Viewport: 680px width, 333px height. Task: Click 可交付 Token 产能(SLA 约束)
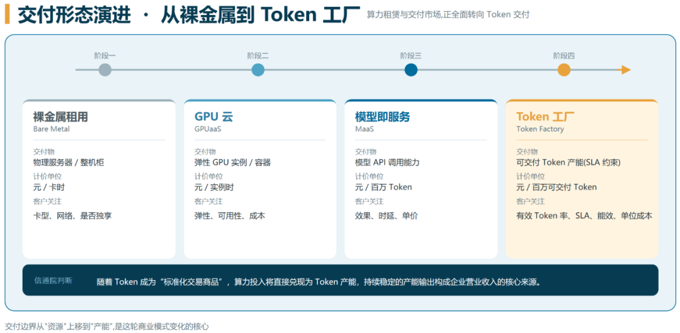(569, 162)
